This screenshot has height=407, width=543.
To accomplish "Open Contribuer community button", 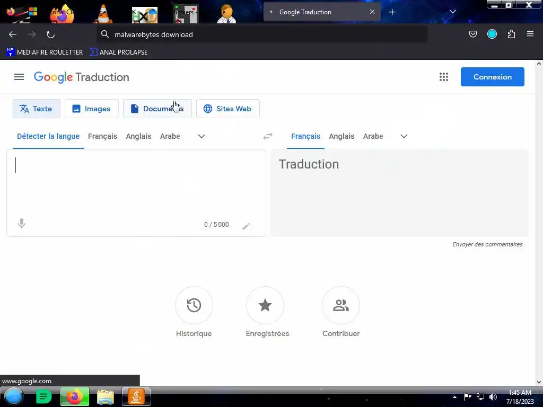I will (x=341, y=305).
